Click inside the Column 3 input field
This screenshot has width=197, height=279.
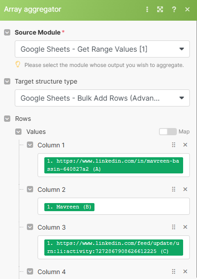(114, 248)
